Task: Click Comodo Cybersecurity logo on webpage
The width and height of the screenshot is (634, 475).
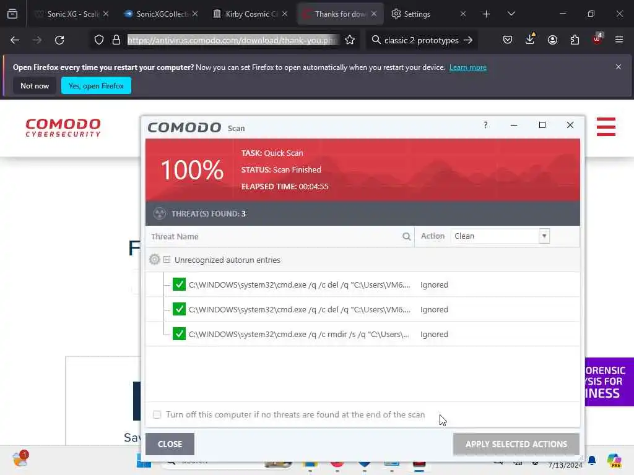Action: click(63, 127)
